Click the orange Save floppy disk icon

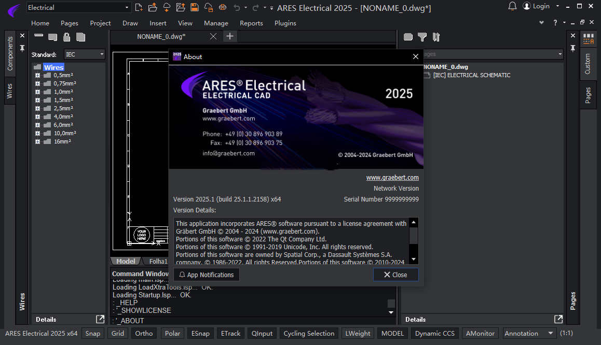[195, 7]
